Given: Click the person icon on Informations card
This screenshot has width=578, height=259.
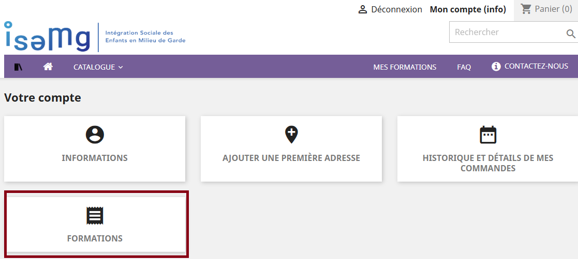Looking at the screenshot, I should point(95,135).
